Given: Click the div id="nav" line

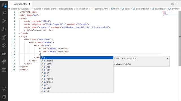Looking at the screenshot, I should [43, 45].
